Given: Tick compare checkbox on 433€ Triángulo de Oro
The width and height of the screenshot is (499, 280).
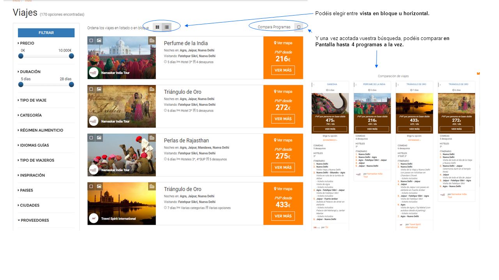Looking at the screenshot, I should pos(91,186).
